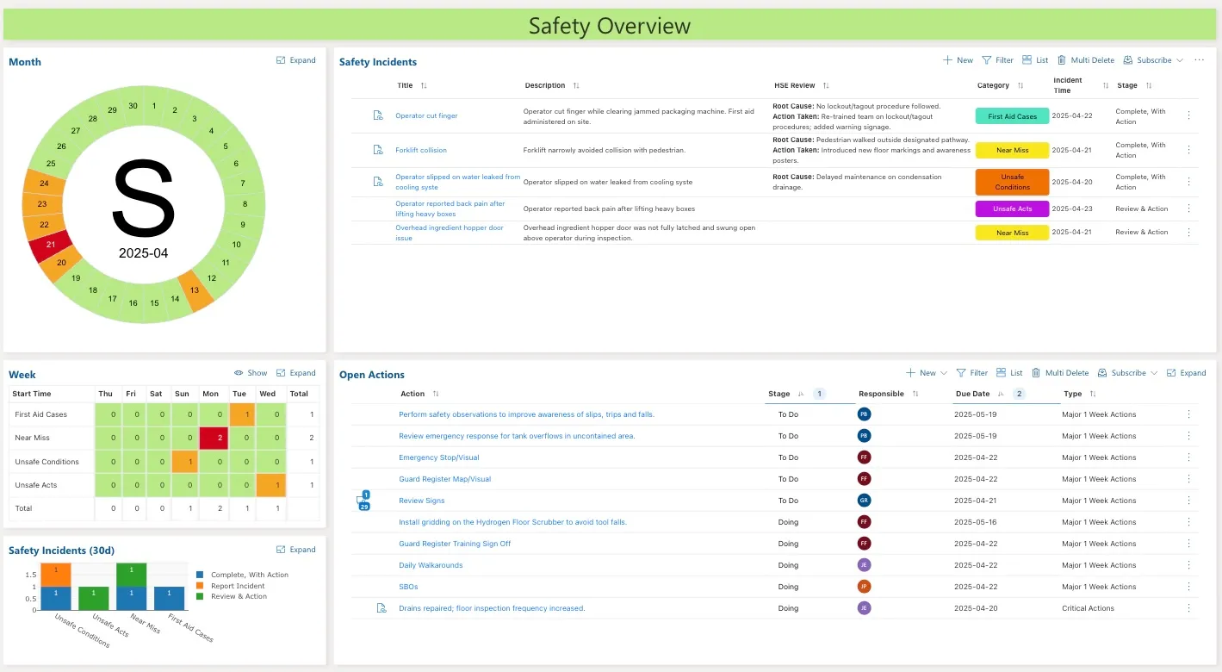Open Filter in Safety Incidents toolbar
This screenshot has width=1222, height=672.
(997, 60)
